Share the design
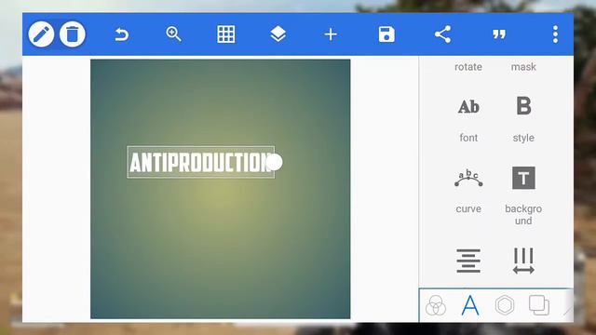596x335 pixels. (443, 34)
